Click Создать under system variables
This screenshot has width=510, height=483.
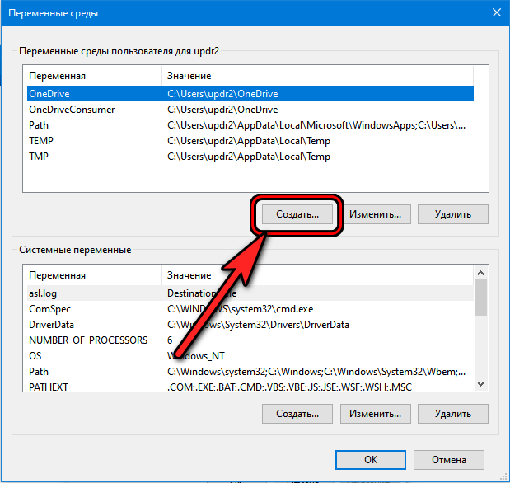click(297, 412)
